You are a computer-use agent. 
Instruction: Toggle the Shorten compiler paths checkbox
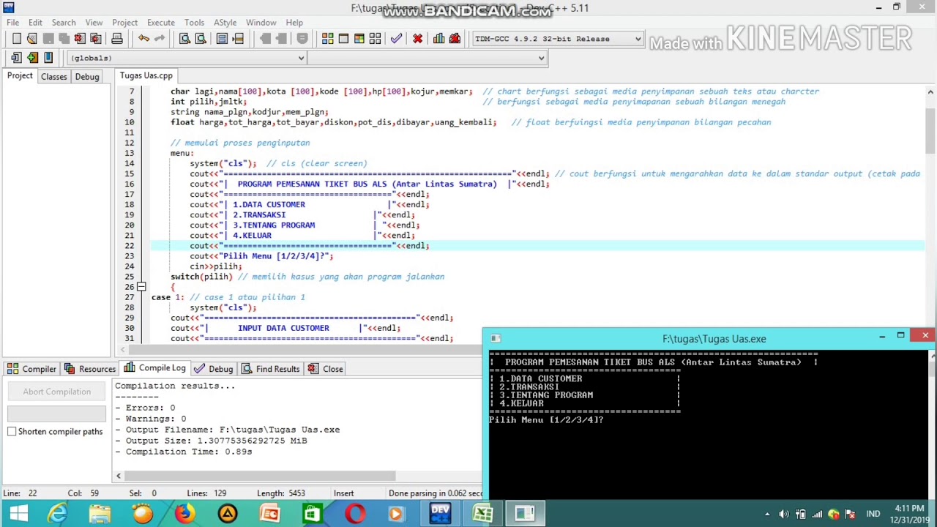tap(12, 431)
